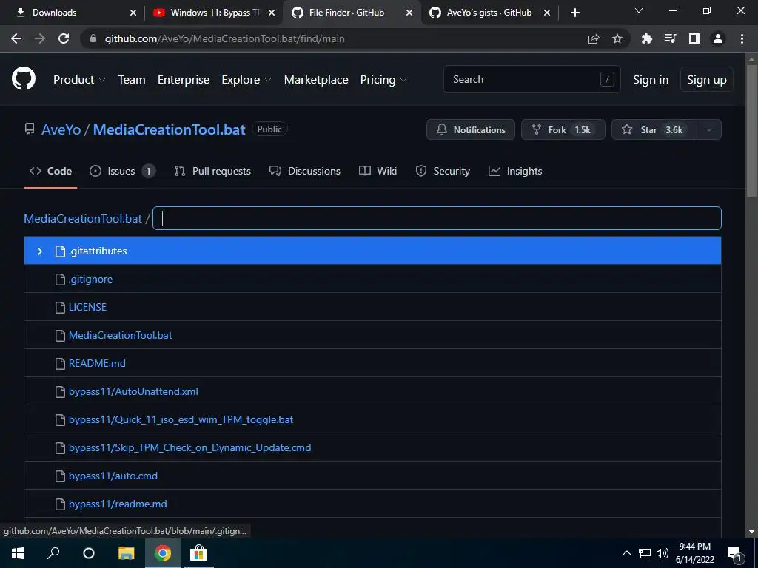The image size is (758, 568).
Task: Open notification center icon on taskbar
Action: 734,553
